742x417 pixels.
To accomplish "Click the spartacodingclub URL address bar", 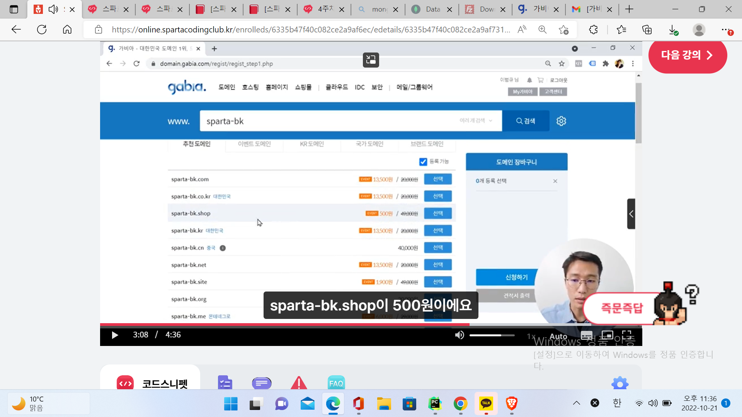I will coord(311,30).
